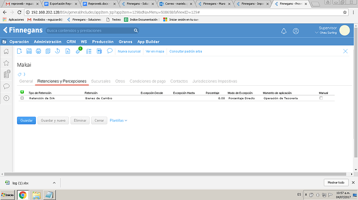
Task: Toggle the Manual checkbox for Retención de IVA
Action: 321,98
